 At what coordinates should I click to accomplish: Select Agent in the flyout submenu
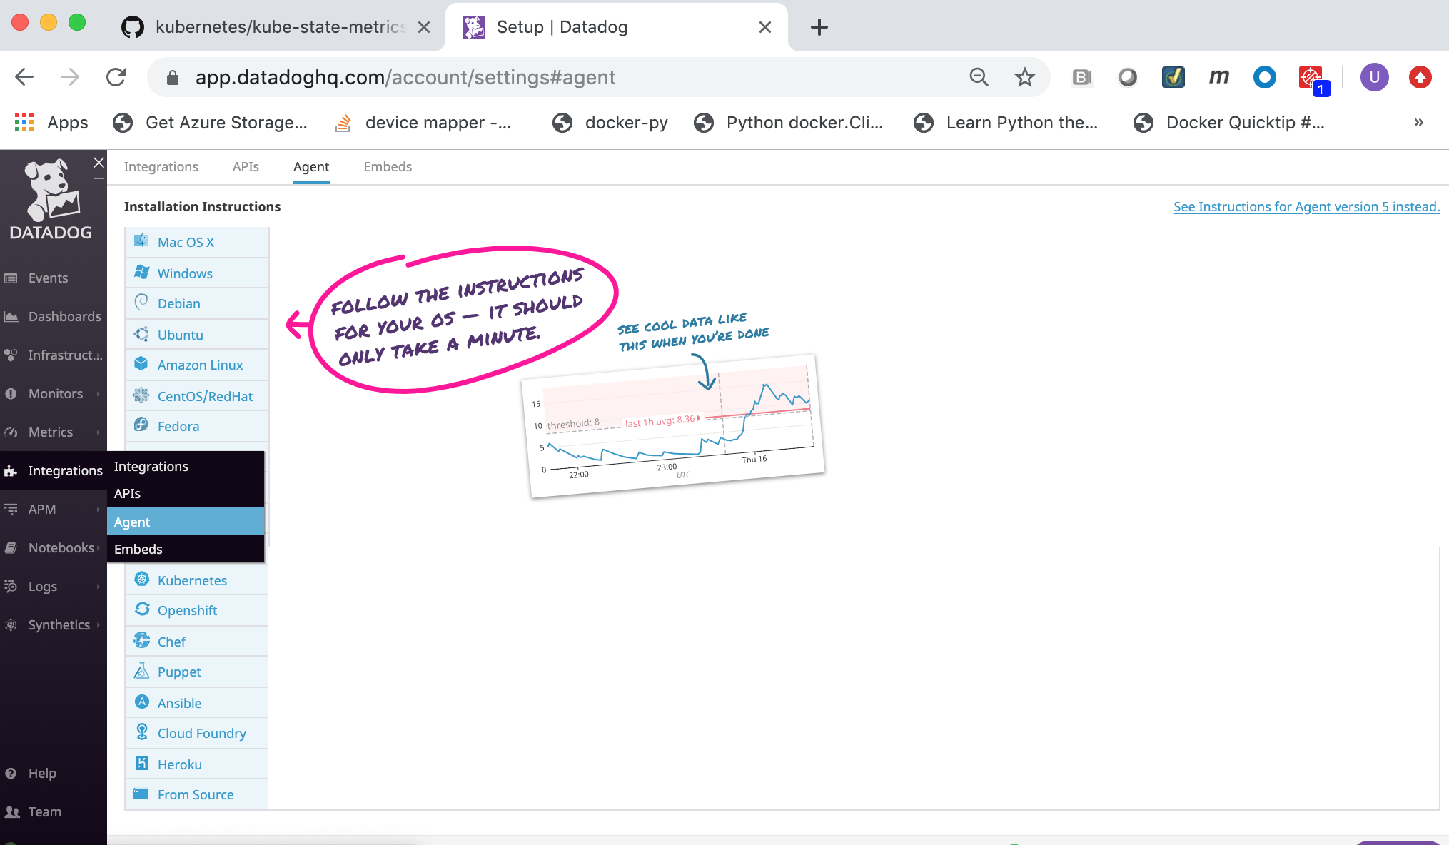[x=186, y=522]
